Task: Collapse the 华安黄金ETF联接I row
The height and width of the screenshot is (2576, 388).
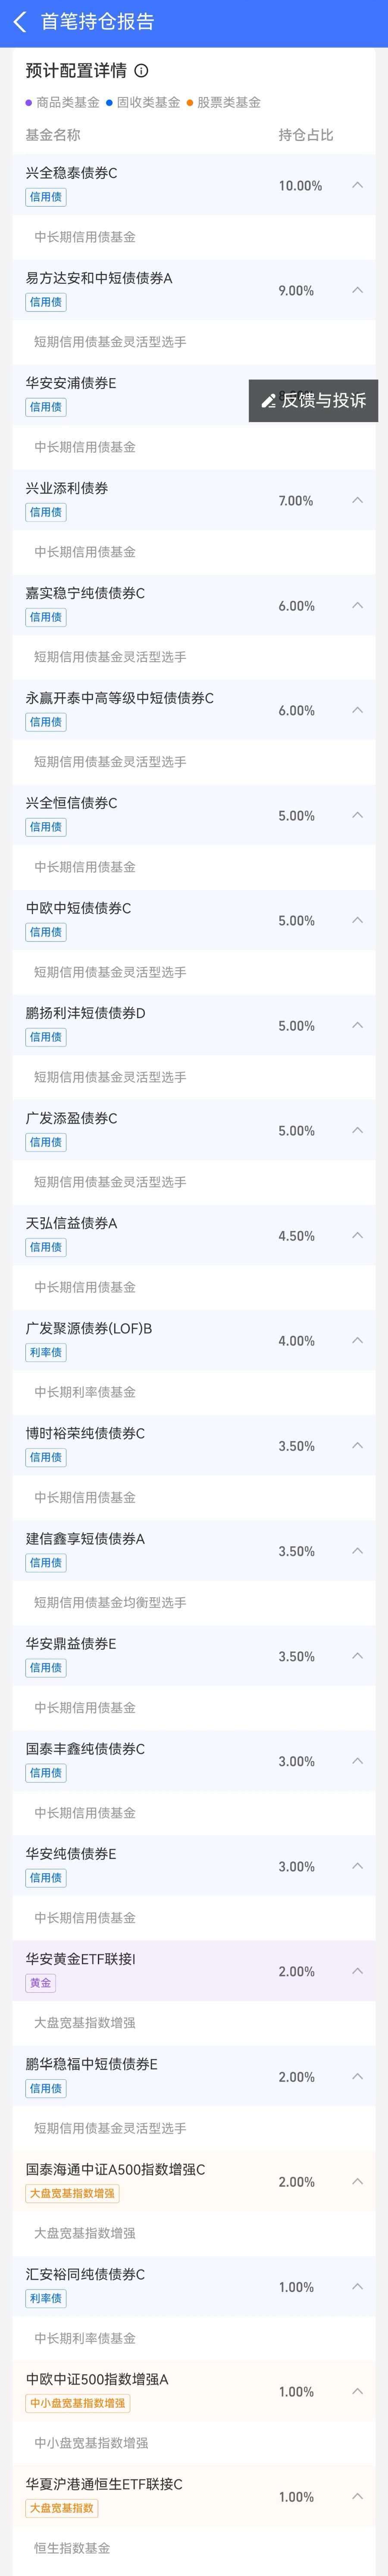Action: 357,1971
